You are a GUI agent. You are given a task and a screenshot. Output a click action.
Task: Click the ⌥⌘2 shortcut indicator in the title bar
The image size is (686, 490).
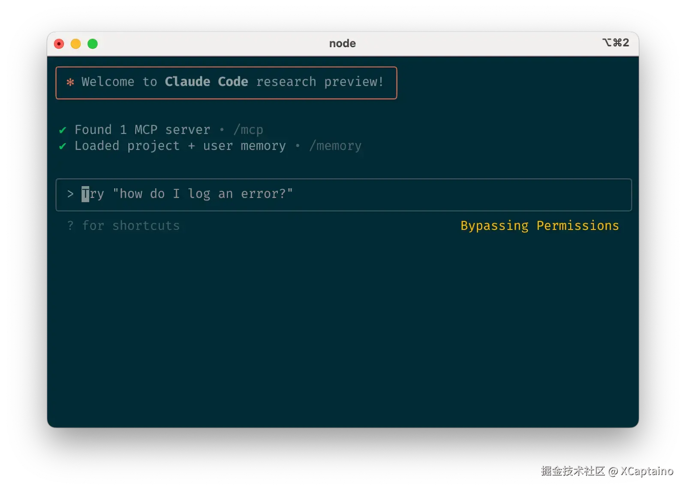[616, 43]
